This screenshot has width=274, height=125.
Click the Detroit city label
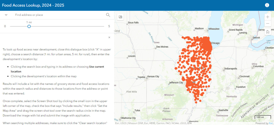tap(256, 37)
